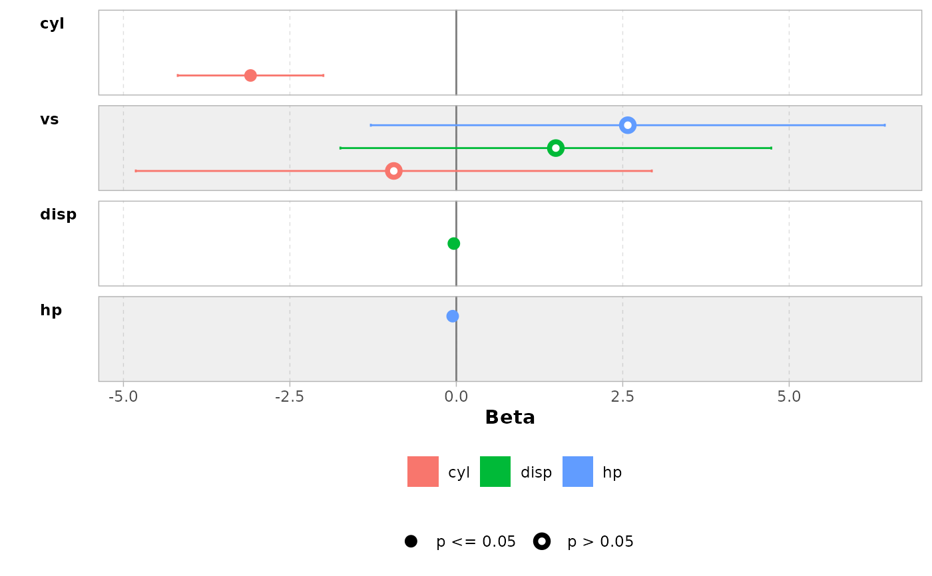Click the hp panel row label
Viewport: 932px width, 576px height.
coord(51,311)
